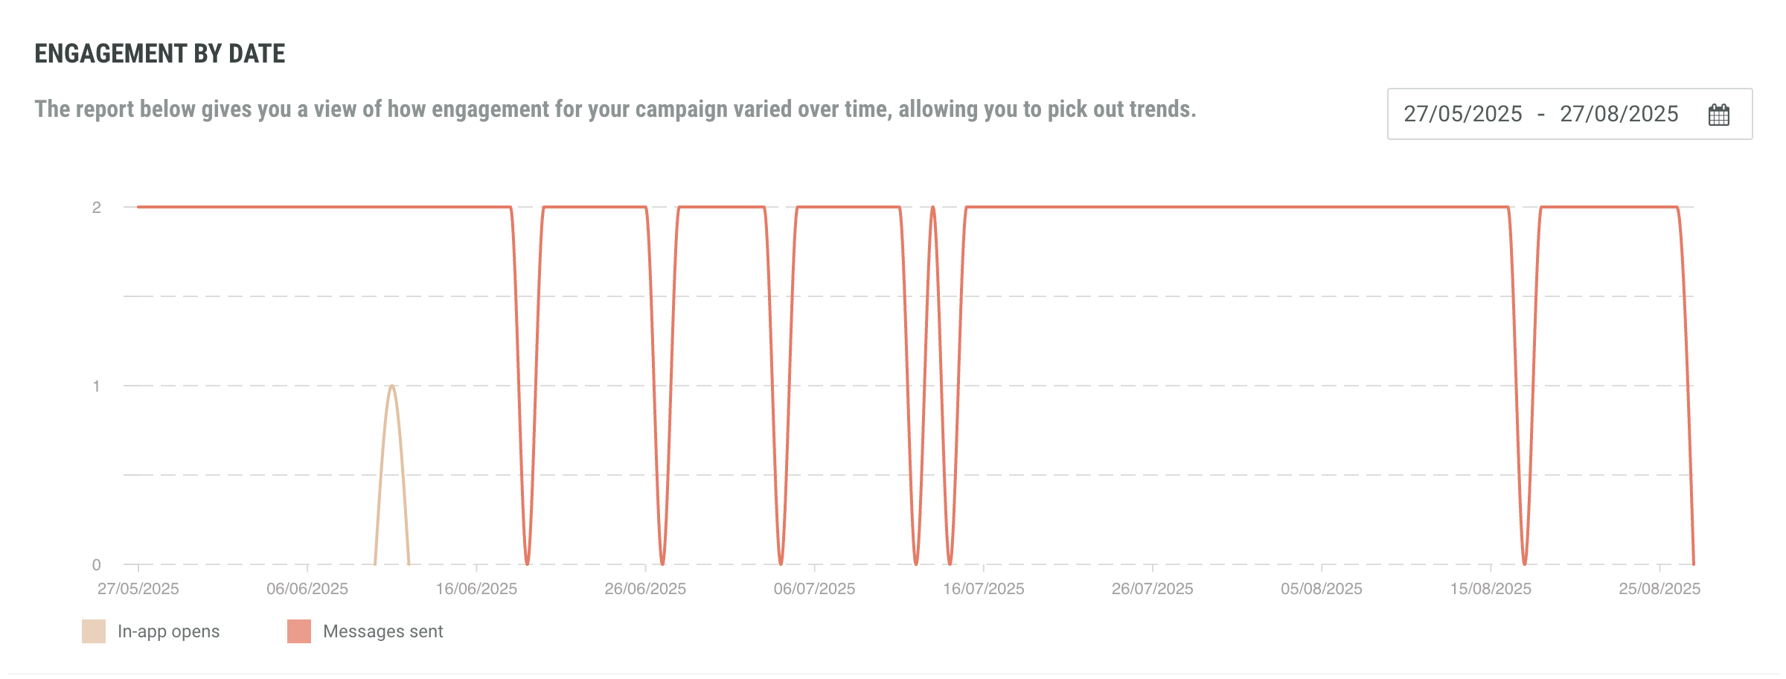Toggle the In-app opens legend color swatch

(94, 631)
